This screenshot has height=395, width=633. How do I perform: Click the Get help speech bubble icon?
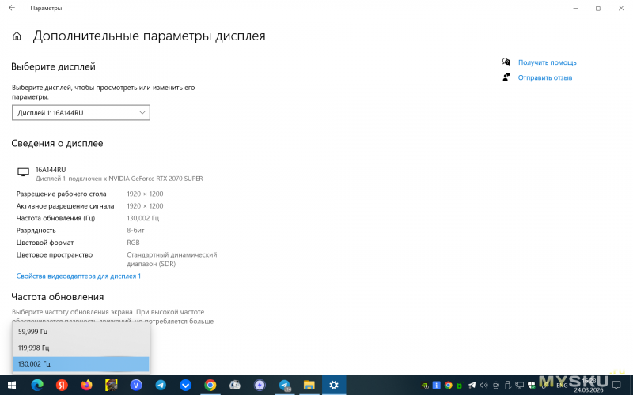[x=506, y=62]
